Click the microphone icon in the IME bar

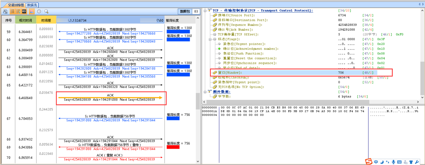pyautogui.click(x=393, y=162)
